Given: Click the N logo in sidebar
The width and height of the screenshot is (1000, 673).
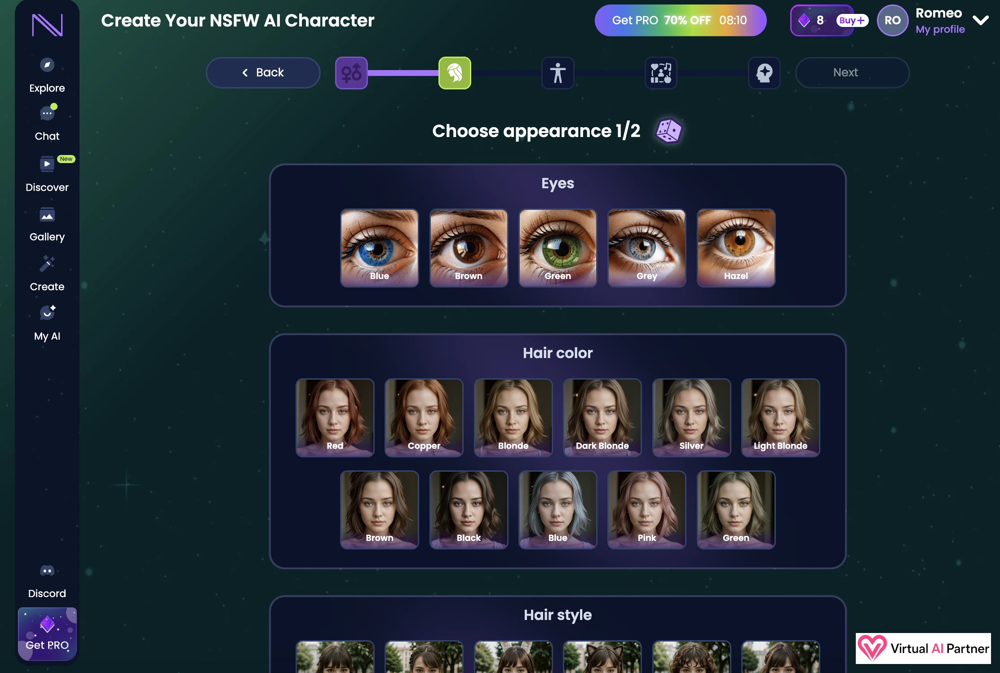Looking at the screenshot, I should (x=47, y=25).
